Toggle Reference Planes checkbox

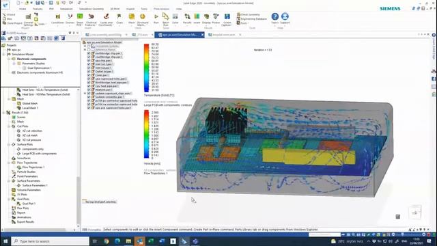click(89, 50)
